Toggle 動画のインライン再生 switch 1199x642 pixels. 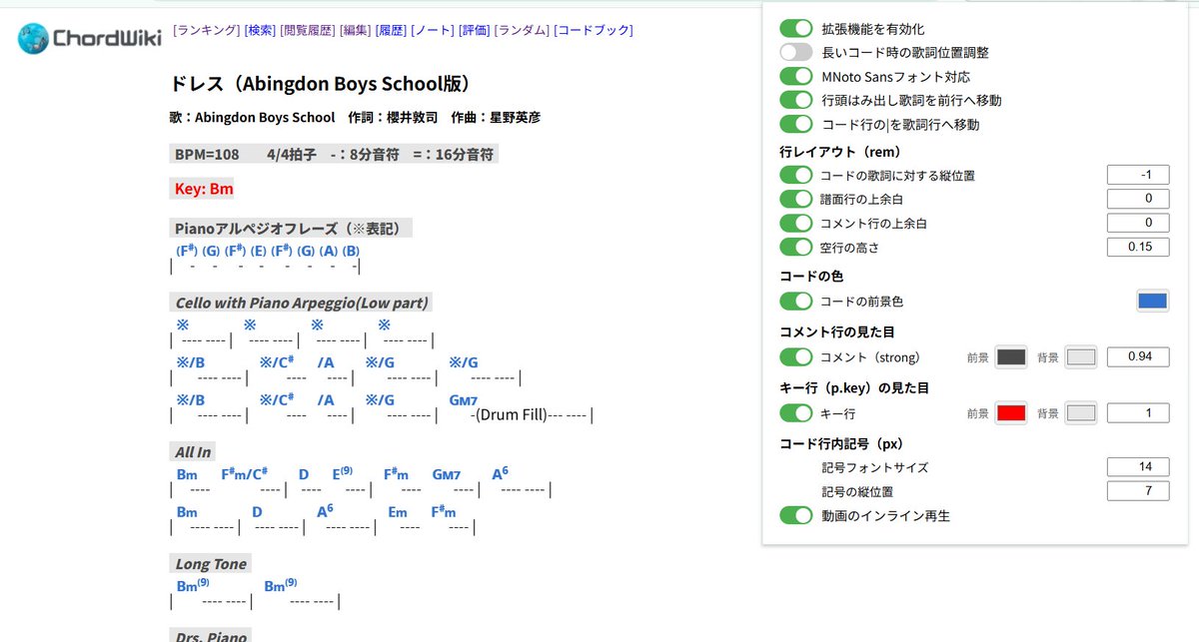(796, 515)
